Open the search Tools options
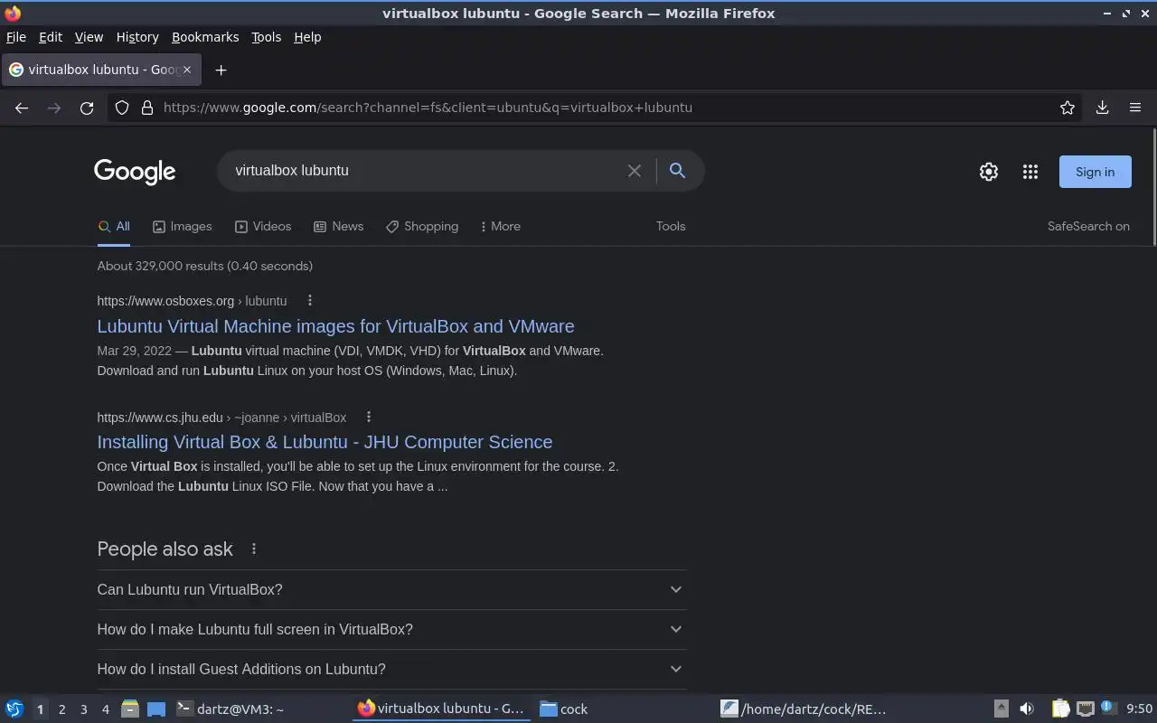Viewport: 1157px width, 723px height. click(x=671, y=227)
